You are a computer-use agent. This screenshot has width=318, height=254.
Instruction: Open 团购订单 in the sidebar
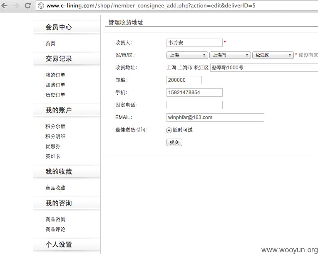[x=55, y=85]
